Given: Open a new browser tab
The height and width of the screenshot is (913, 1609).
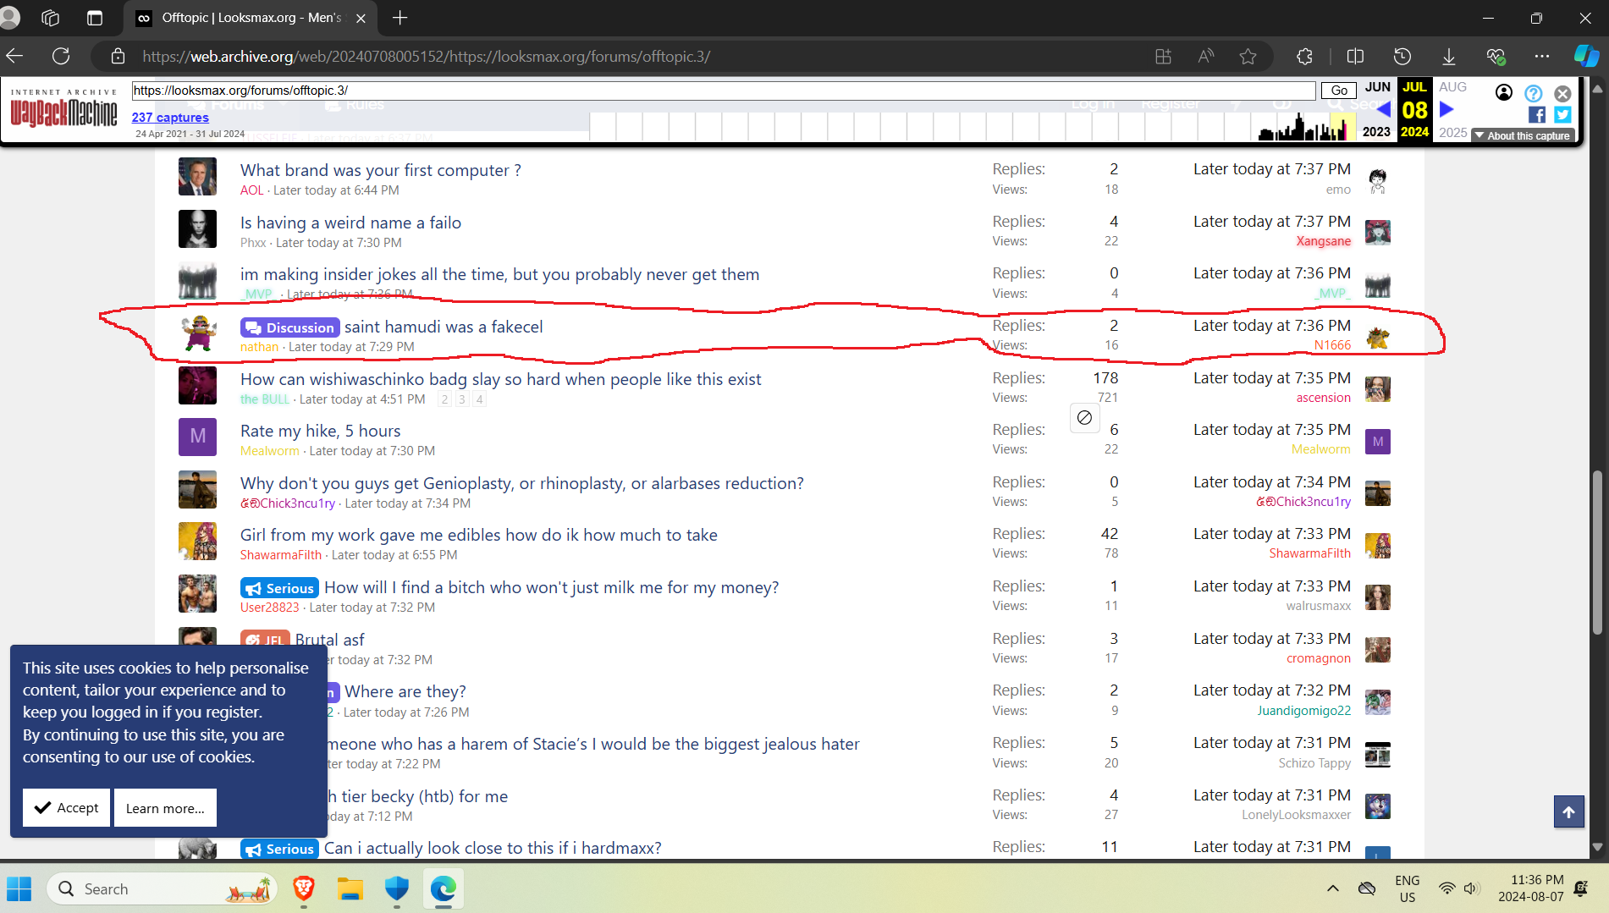Looking at the screenshot, I should 400,18.
